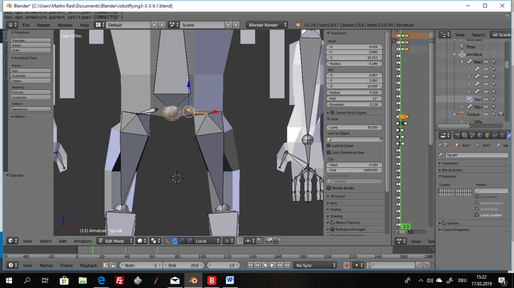
Task: Open the Blender Render engine dropdown
Action: (x=268, y=25)
